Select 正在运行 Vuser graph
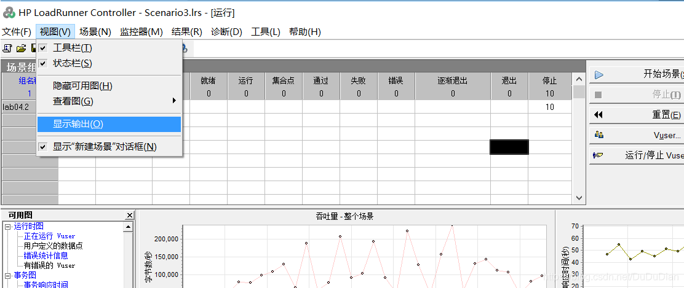 pyautogui.click(x=49, y=236)
